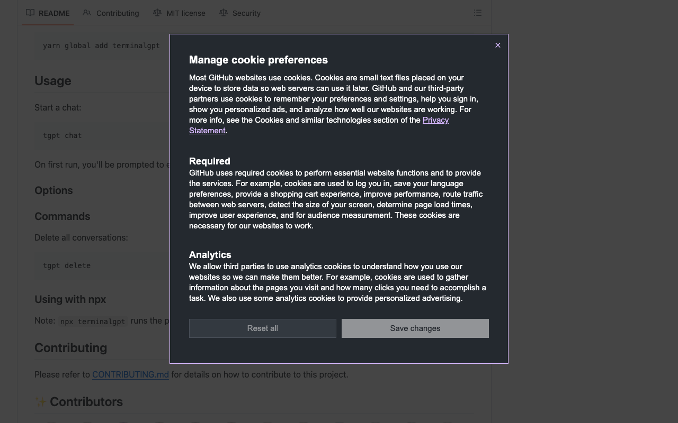Viewport: 678px width, 423px height.
Task: Click the 'Using with npx' heading
Action: (70, 299)
